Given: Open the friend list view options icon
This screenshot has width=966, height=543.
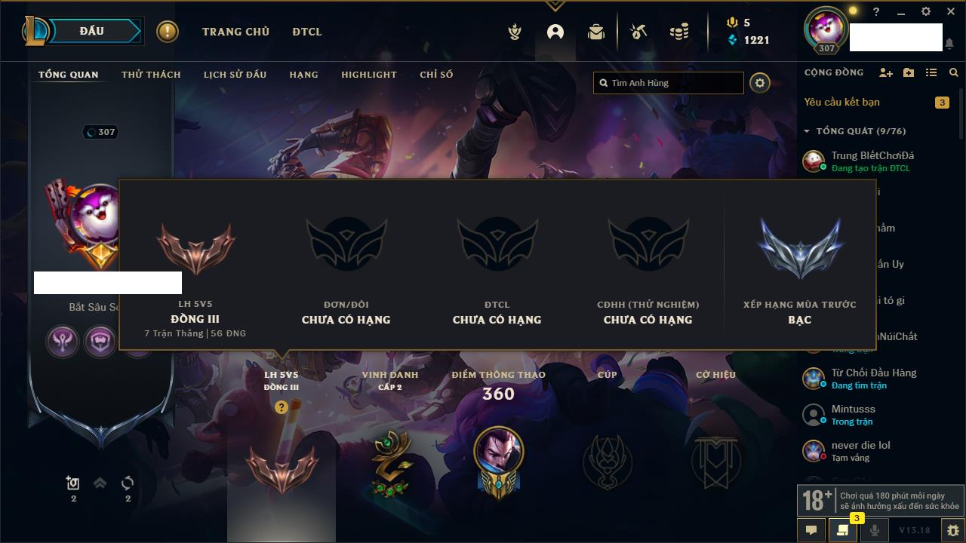Looking at the screenshot, I should 931,72.
